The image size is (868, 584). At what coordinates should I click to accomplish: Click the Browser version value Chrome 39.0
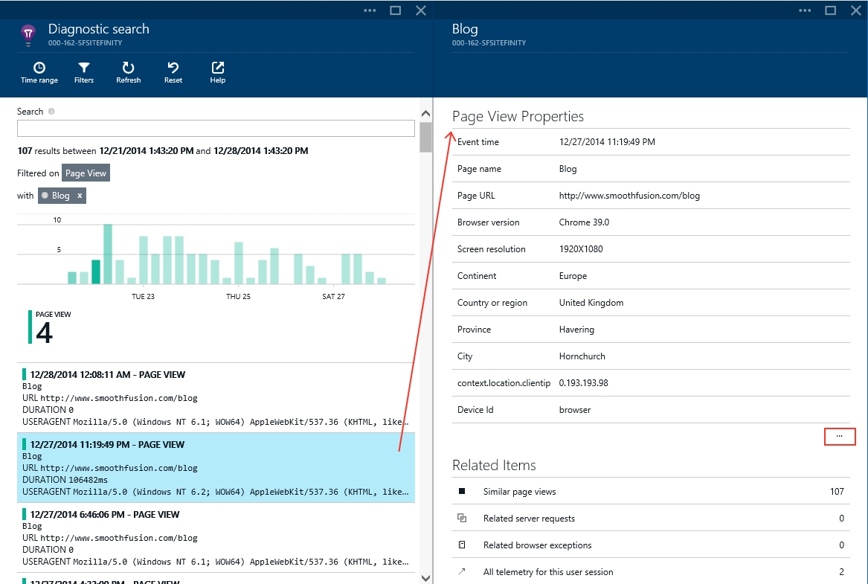pyautogui.click(x=584, y=222)
